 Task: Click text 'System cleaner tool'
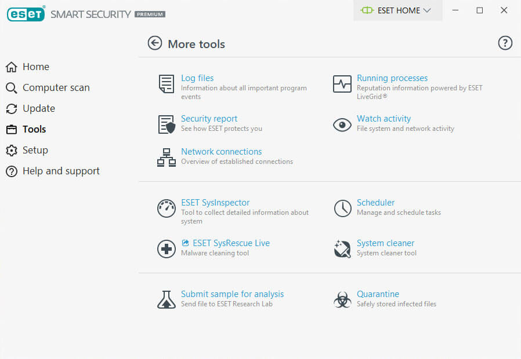pyautogui.click(x=386, y=253)
